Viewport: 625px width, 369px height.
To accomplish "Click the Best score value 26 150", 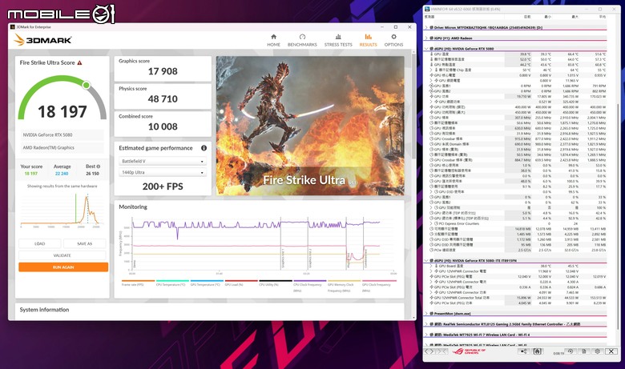I will tap(92, 174).
